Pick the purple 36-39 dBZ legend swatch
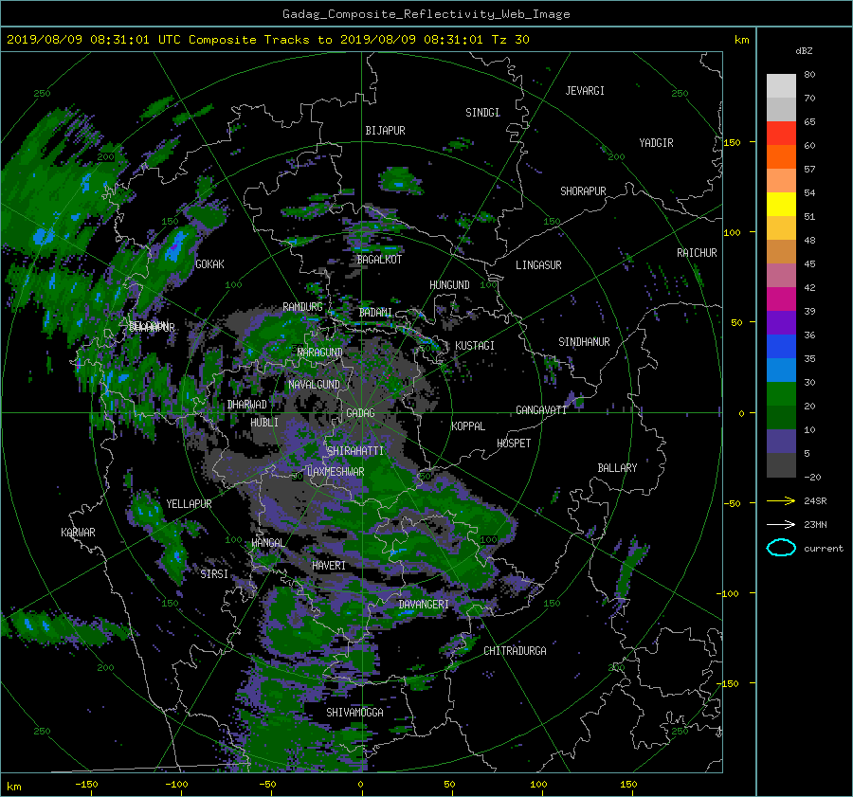This screenshot has width=853, height=797. pyautogui.click(x=781, y=322)
